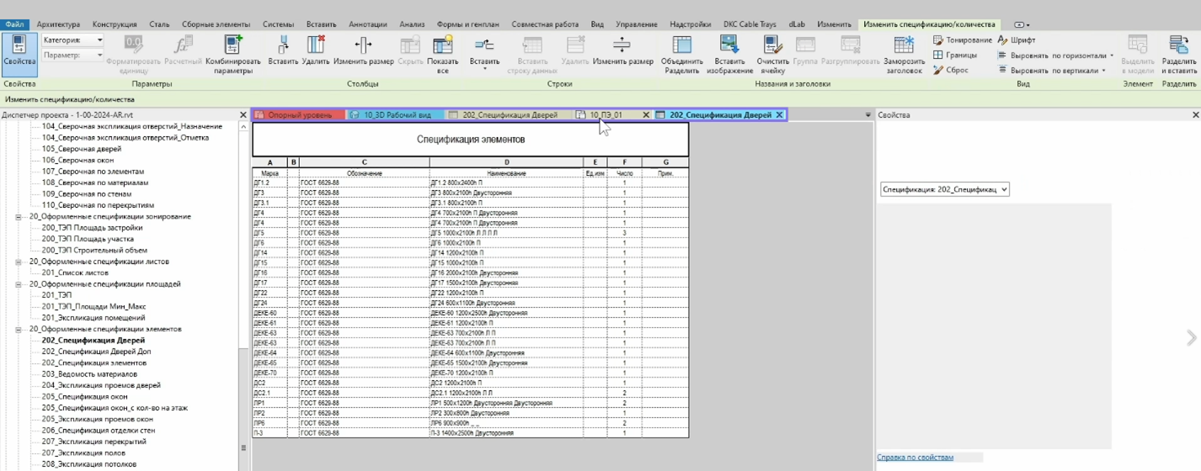Click Показать все columns icon
The width and height of the screenshot is (1201, 471).
(x=442, y=56)
